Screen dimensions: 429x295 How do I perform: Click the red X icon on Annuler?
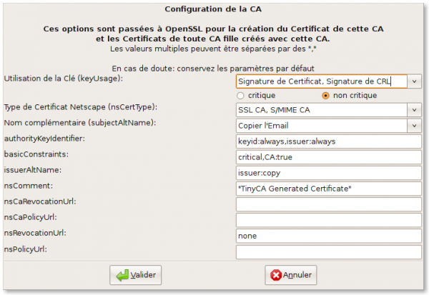pos(275,274)
